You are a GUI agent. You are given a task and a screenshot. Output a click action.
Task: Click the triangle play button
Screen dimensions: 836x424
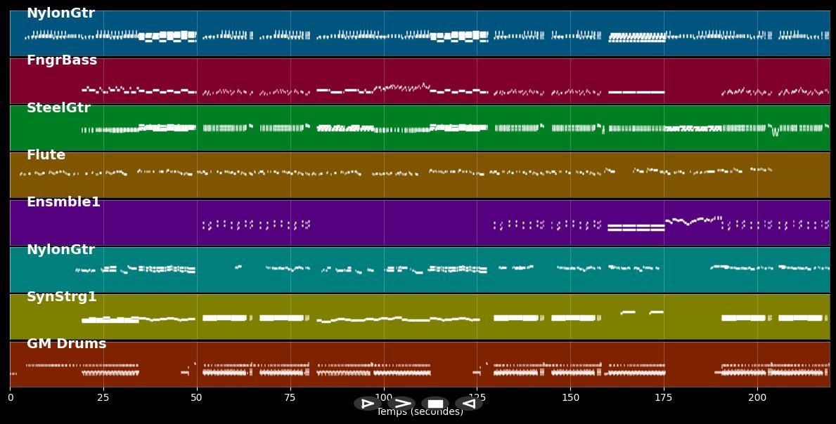[367, 404]
